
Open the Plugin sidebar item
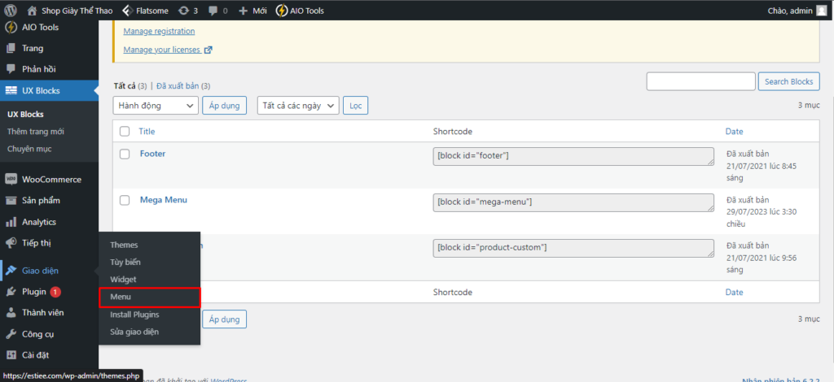[x=33, y=292]
